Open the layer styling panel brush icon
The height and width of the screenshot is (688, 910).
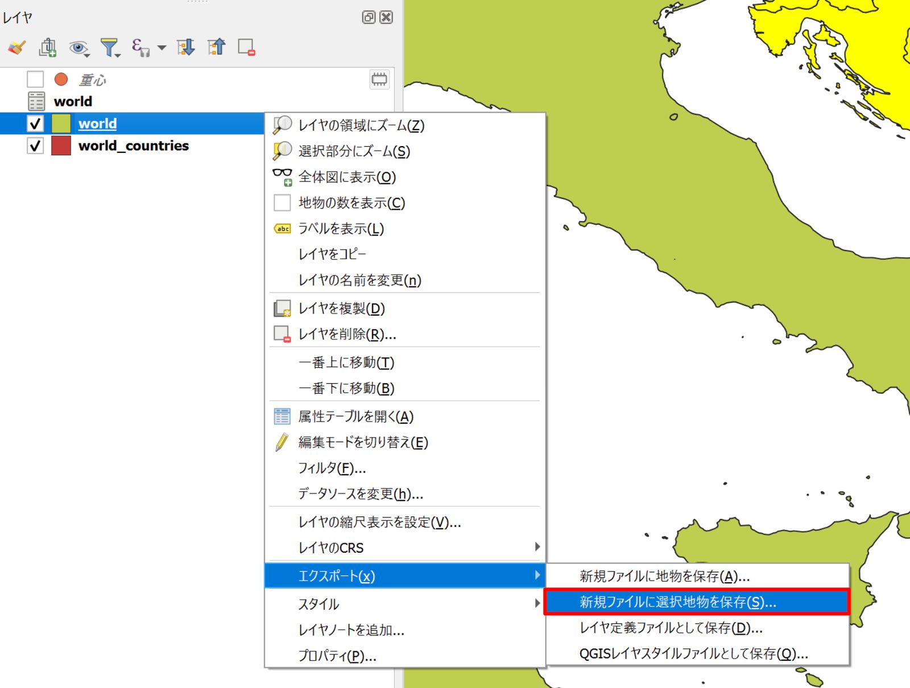(x=17, y=47)
